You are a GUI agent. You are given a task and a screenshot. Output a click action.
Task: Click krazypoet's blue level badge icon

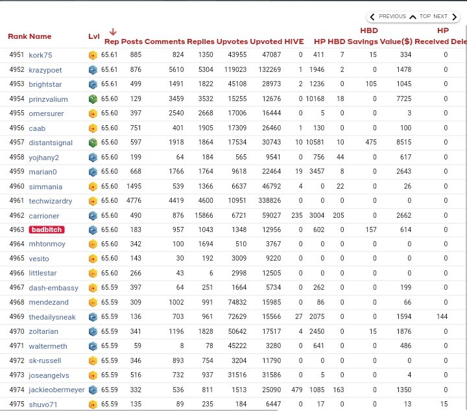pos(93,70)
